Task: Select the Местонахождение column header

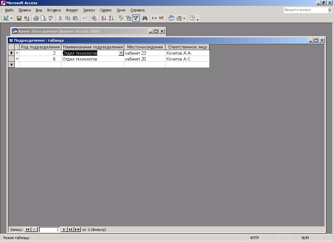Action: pyautogui.click(x=145, y=47)
